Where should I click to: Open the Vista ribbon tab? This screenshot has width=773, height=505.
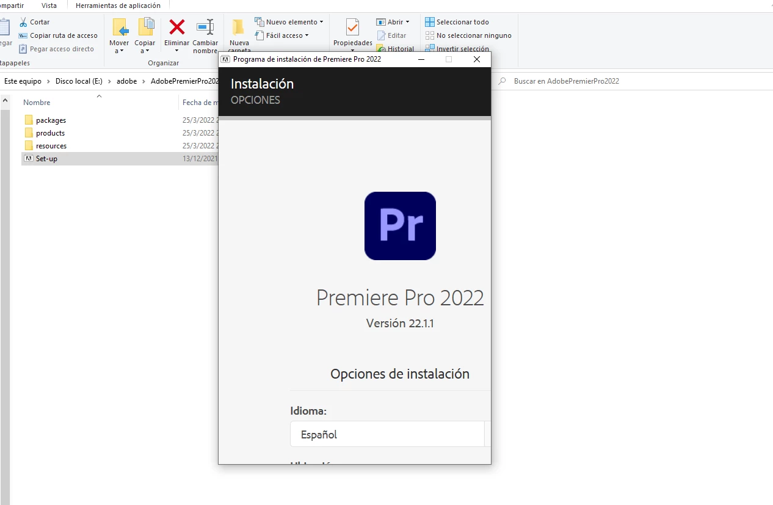tap(49, 5)
